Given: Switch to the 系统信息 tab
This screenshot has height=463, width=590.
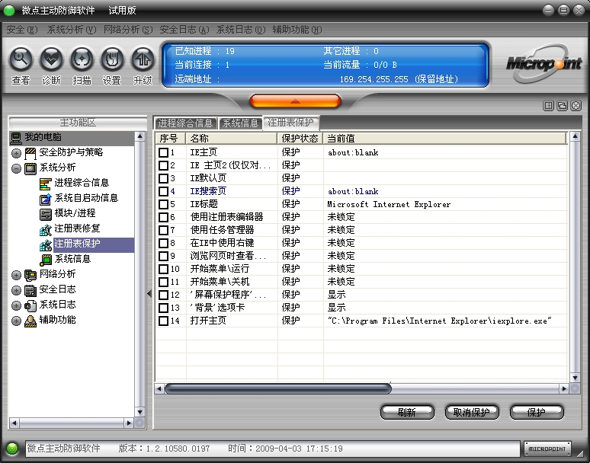Looking at the screenshot, I should pyautogui.click(x=240, y=123).
